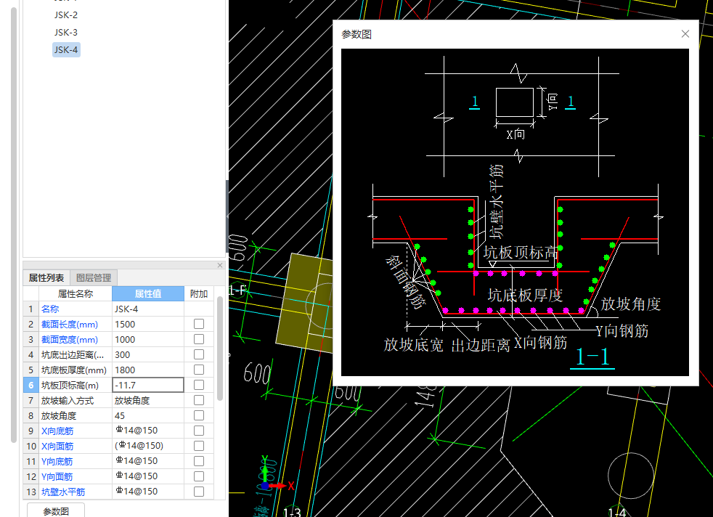Tick the 附加 checkbox for 截面宽度(mm)
Screen dimensions: 713x517
199,339
